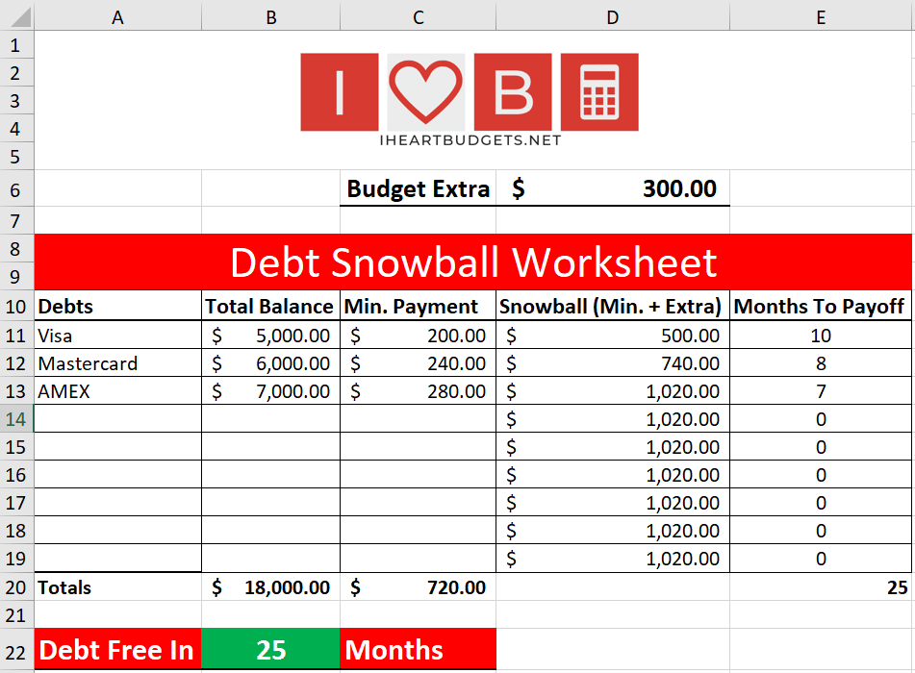Click the Select All corner triangle

coord(17,16)
